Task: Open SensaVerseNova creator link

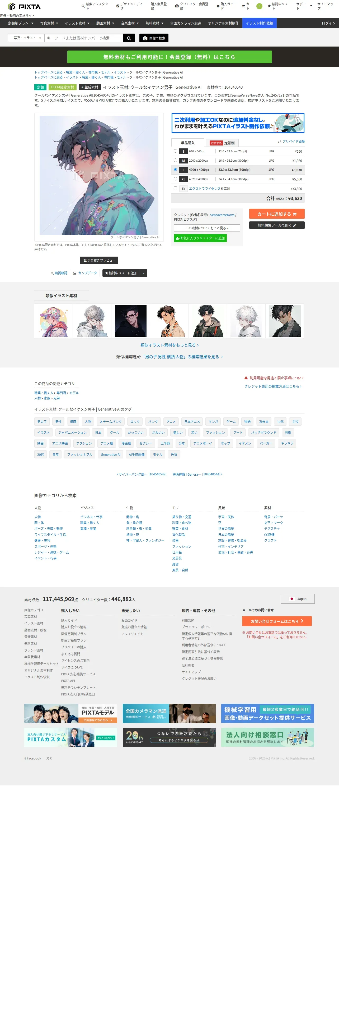Action: pyautogui.click(x=222, y=215)
